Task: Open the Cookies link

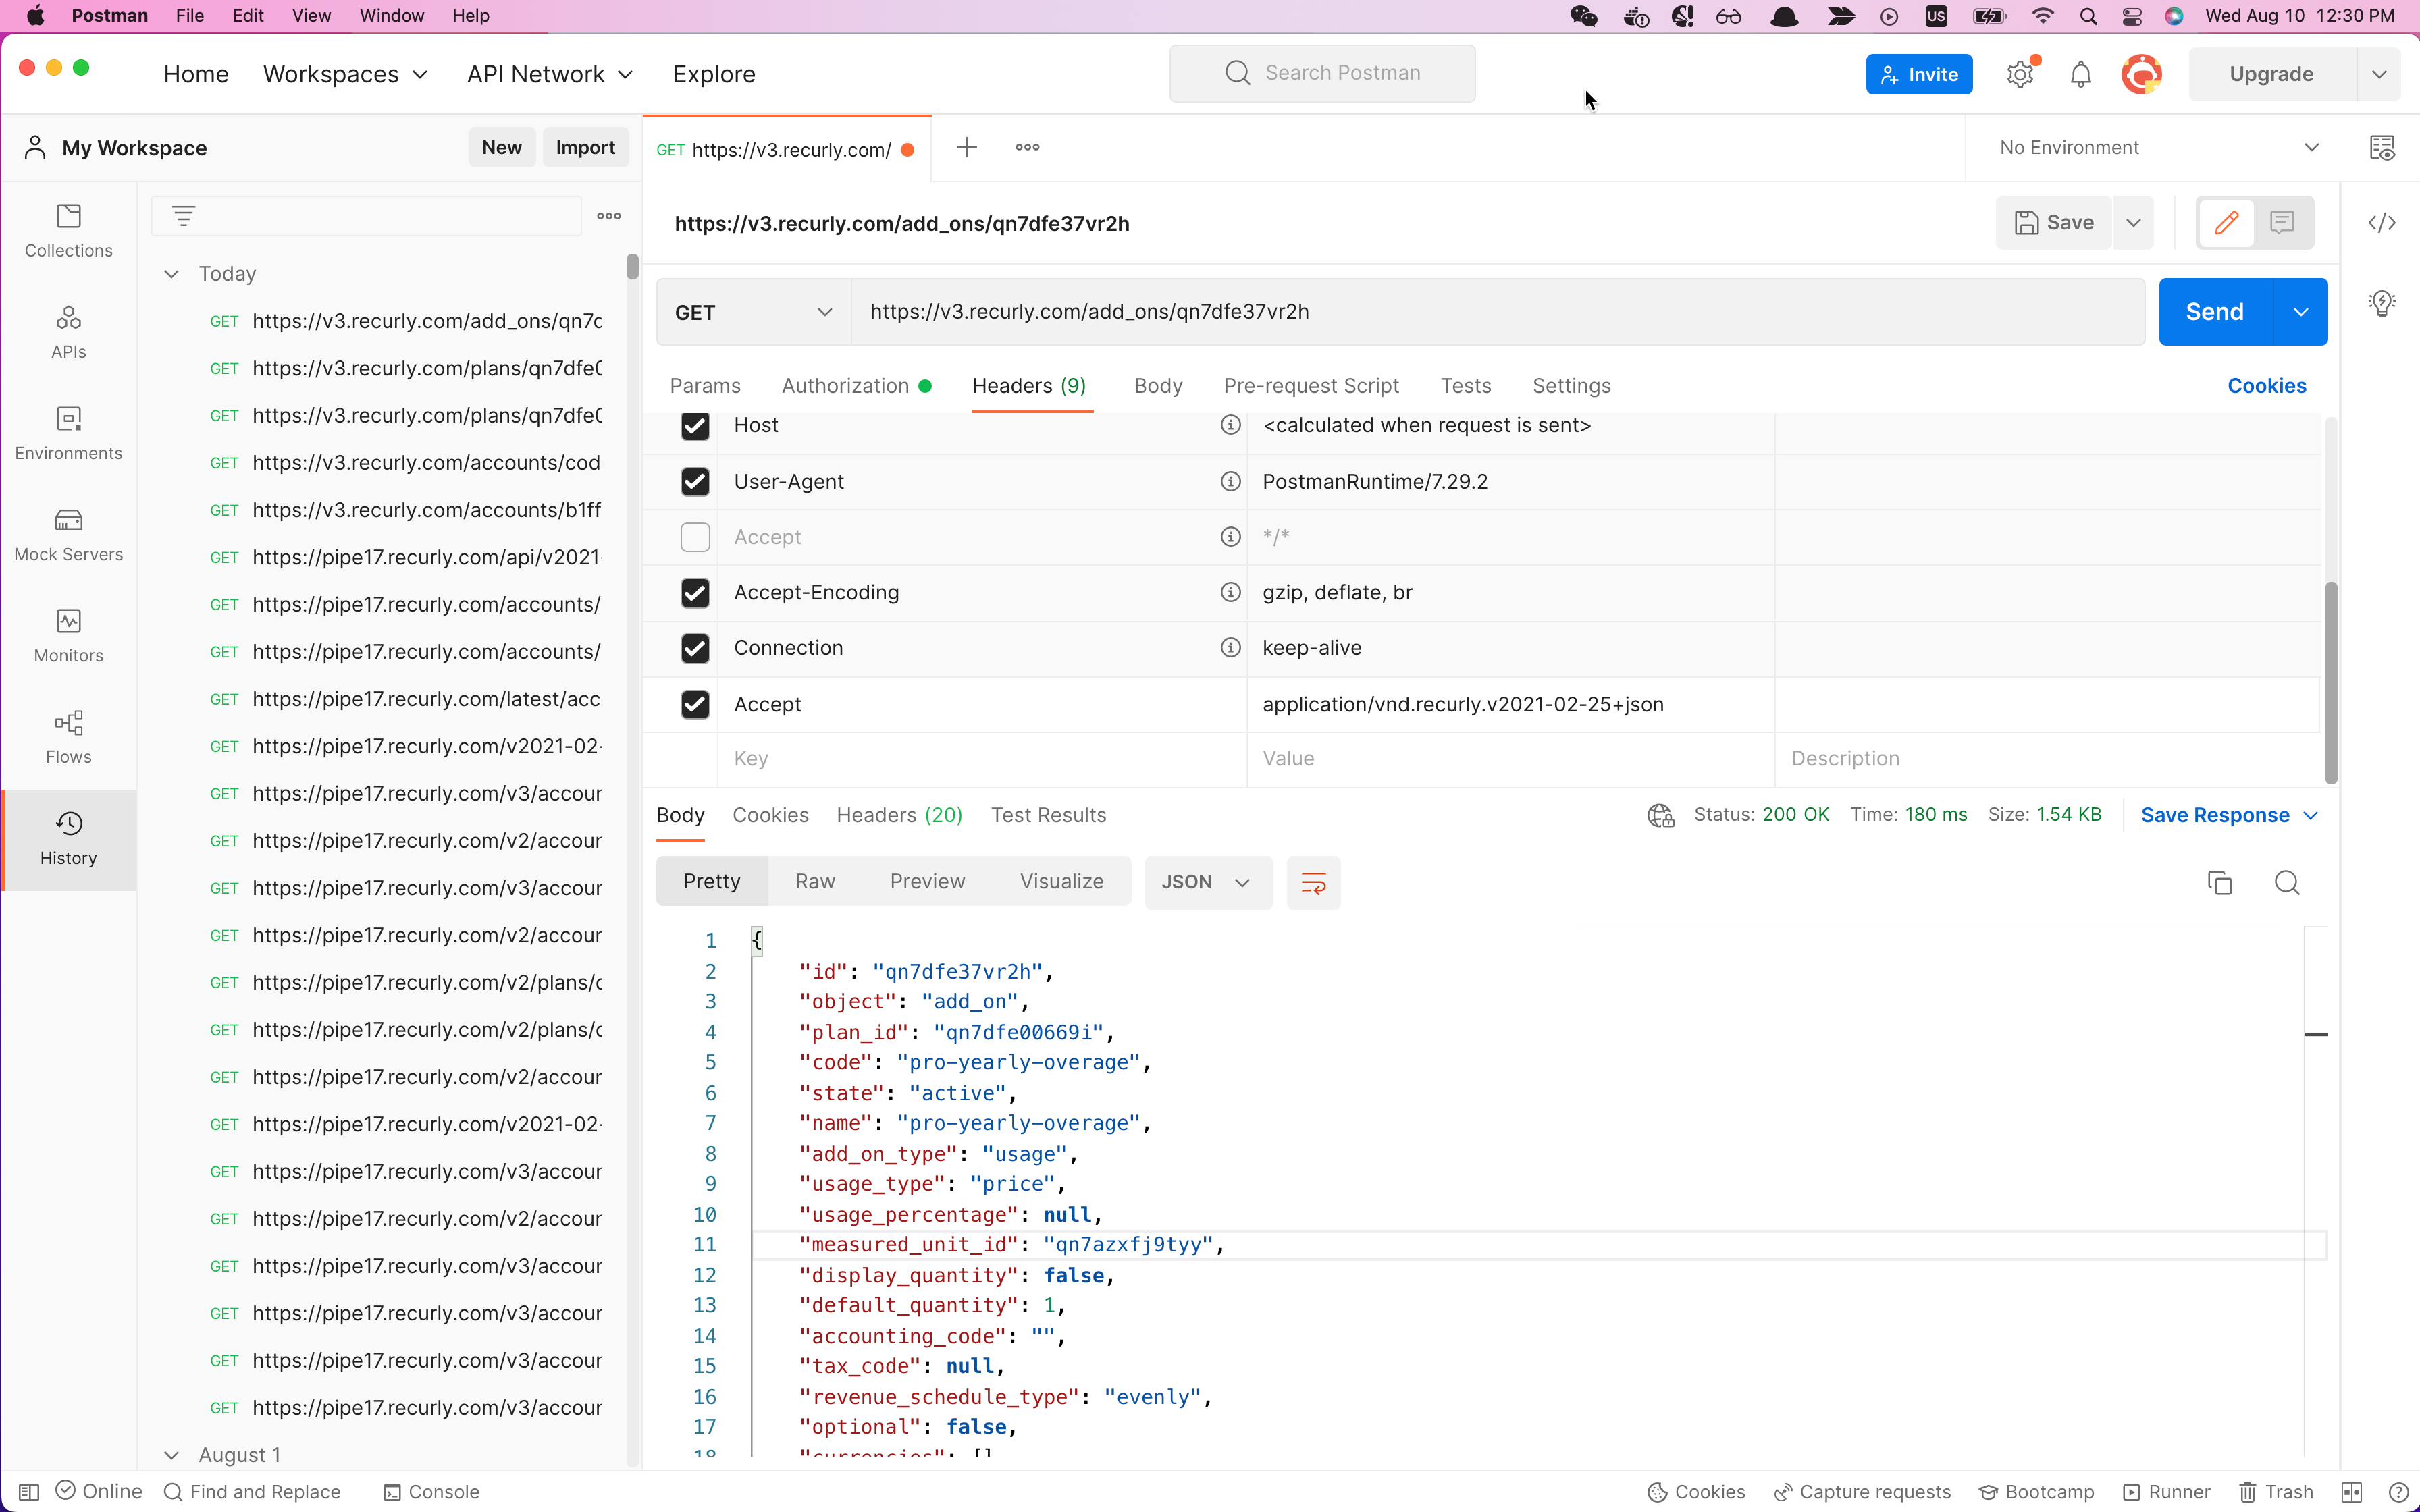Action: point(2265,386)
